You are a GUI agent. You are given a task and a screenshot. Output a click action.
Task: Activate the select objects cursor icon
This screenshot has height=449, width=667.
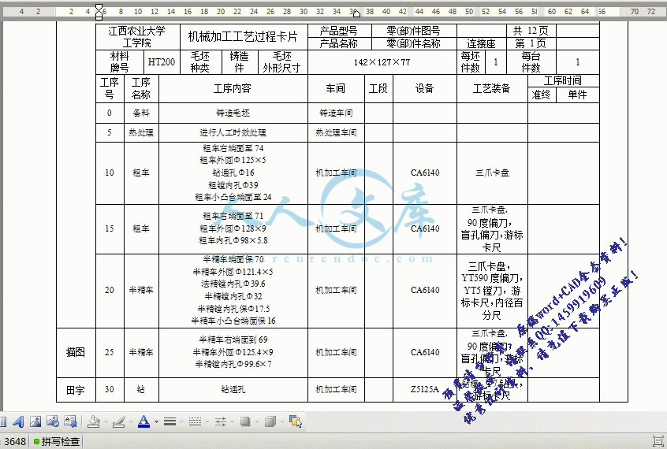[x=295, y=421]
